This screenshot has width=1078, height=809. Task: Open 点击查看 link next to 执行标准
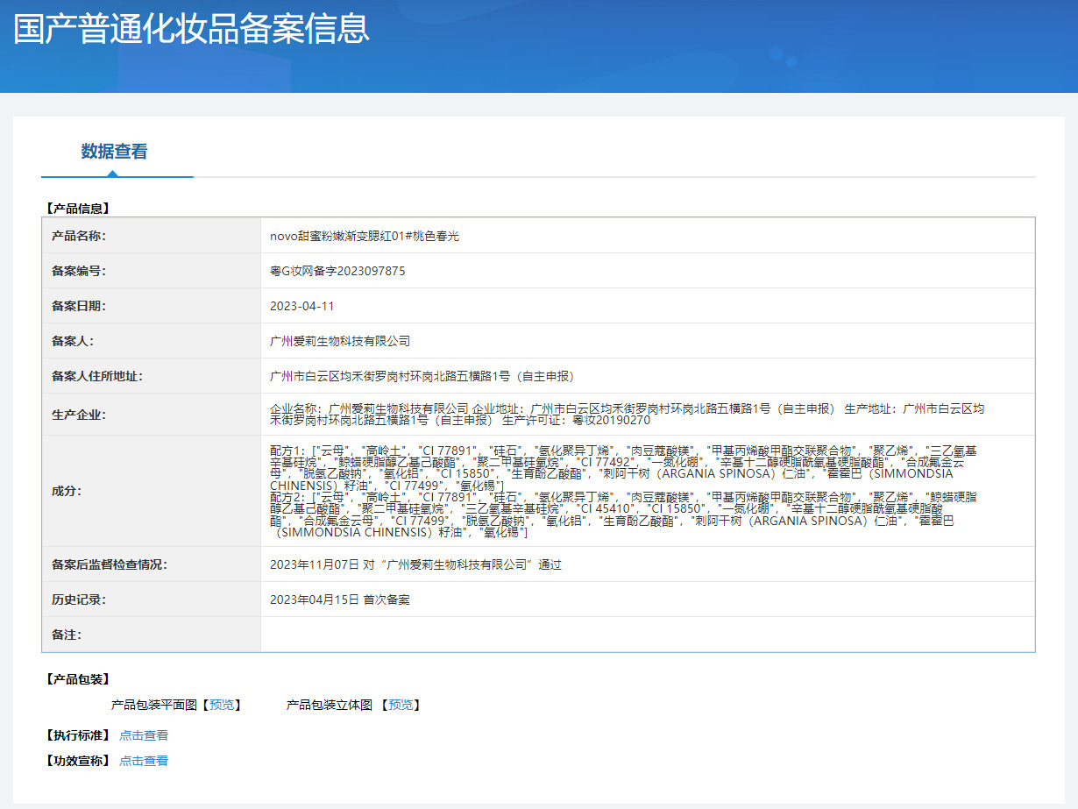pyautogui.click(x=144, y=735)
